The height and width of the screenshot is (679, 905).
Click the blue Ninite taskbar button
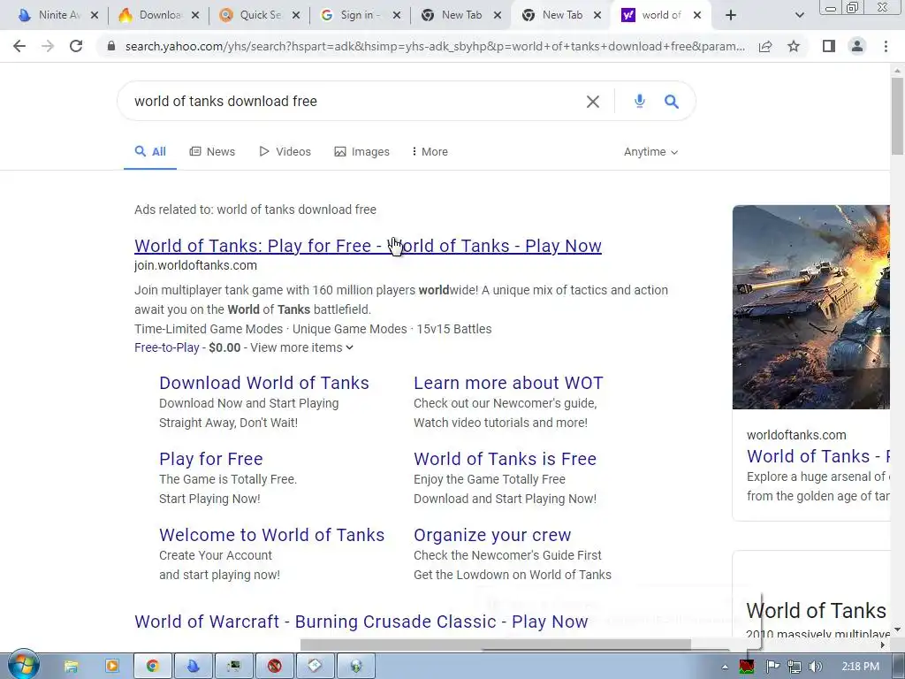click(193, 667)
